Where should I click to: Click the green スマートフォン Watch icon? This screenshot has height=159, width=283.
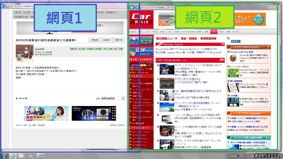point(233,72)
